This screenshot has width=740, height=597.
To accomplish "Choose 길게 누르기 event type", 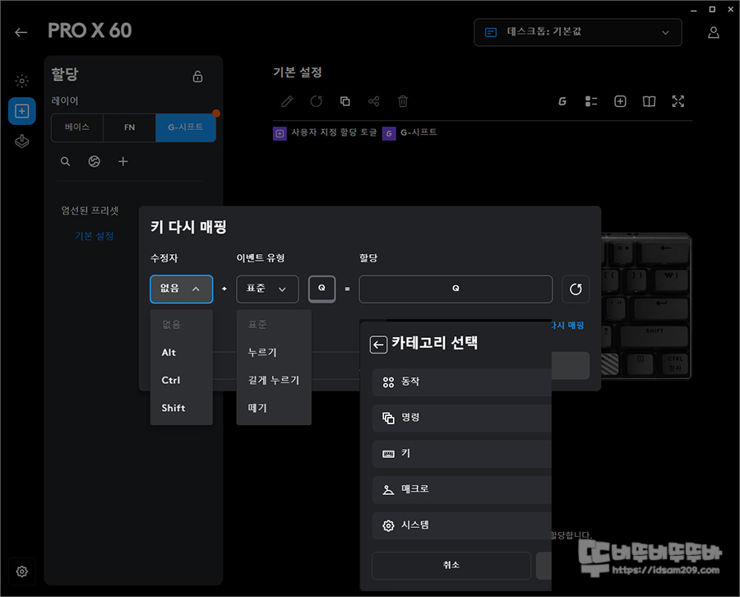I will [274, 380].
